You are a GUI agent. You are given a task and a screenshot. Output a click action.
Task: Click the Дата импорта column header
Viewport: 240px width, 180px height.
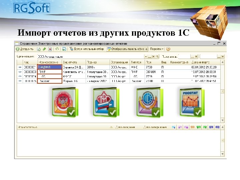[205, 62]
